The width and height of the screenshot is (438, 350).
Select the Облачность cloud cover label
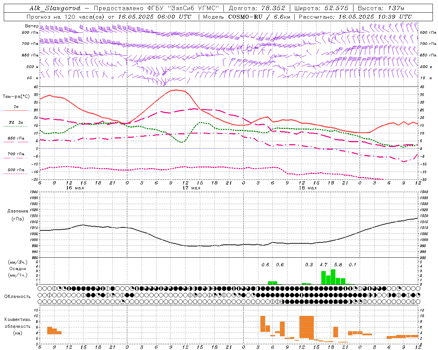click(x=17, y=296)
